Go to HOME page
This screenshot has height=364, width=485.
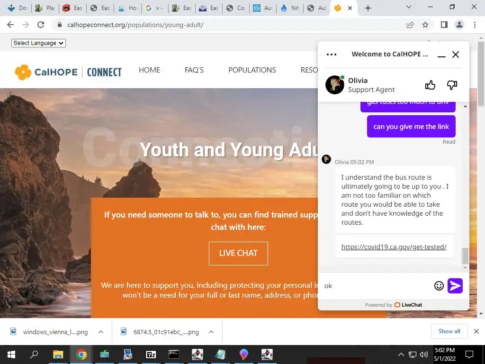(x=149, y=70)
